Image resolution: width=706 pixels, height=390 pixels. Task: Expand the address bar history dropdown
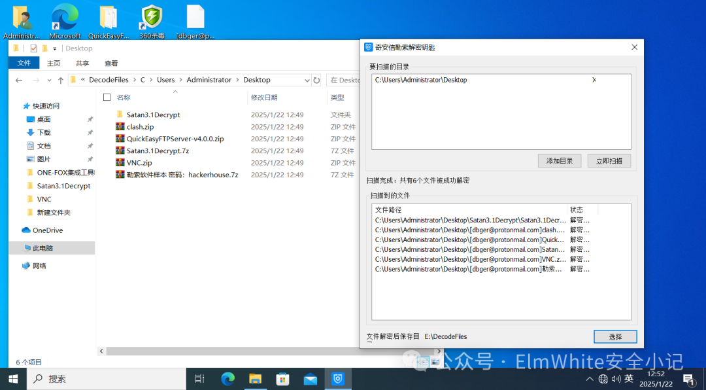coord(307,80)
